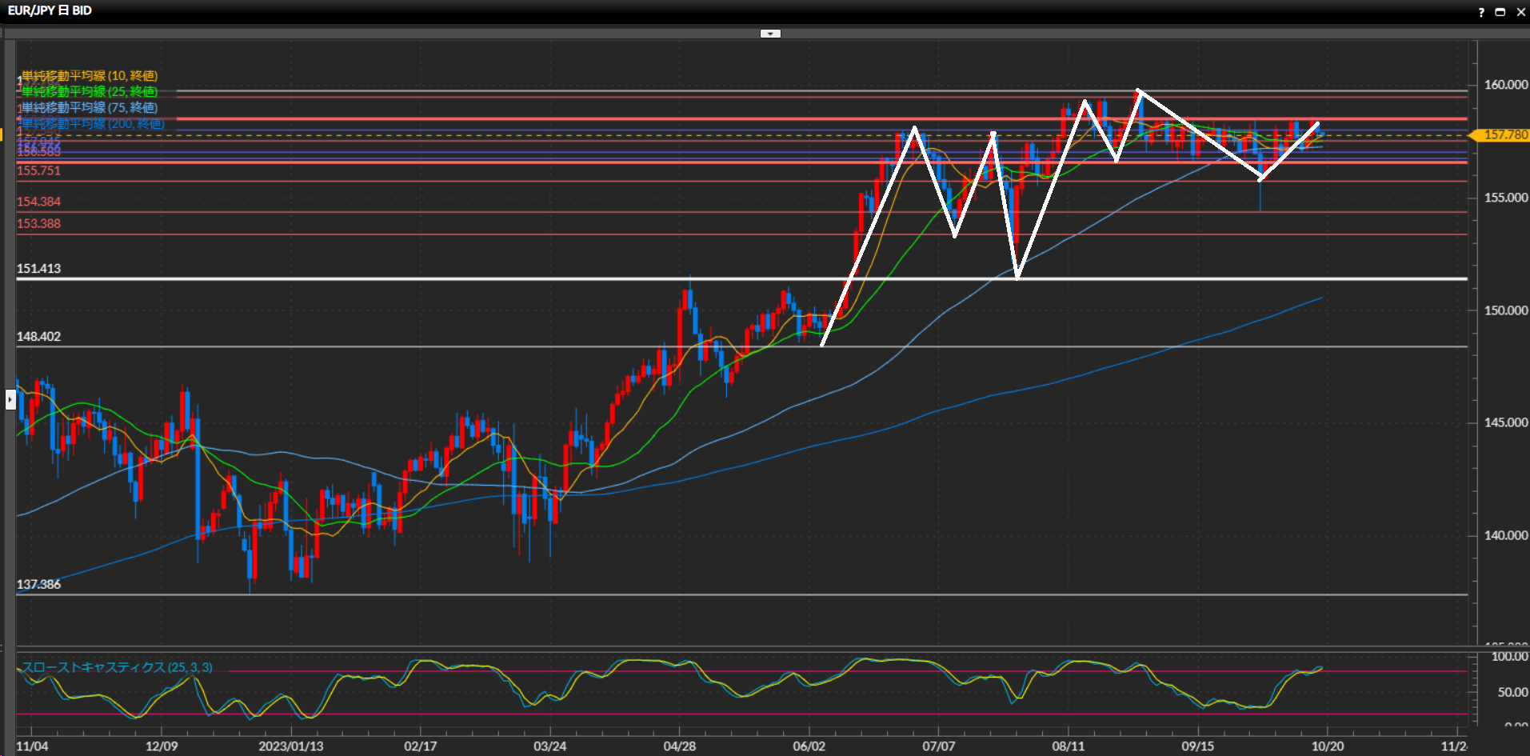Expand the left side panel arrow
This screenshot has width=1530, height=756.
coord(10,398)
